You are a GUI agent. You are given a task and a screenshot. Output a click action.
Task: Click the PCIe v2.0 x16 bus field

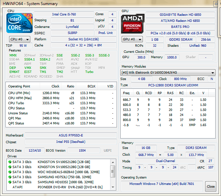pyautogui.click(x=181, y=33)
